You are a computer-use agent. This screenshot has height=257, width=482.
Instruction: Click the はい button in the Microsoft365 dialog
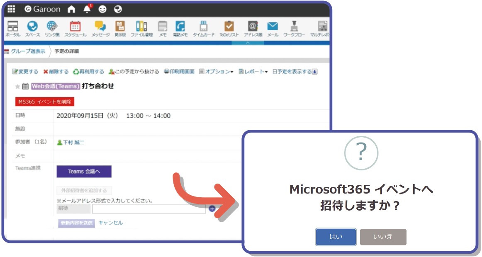tap(335, 237)
